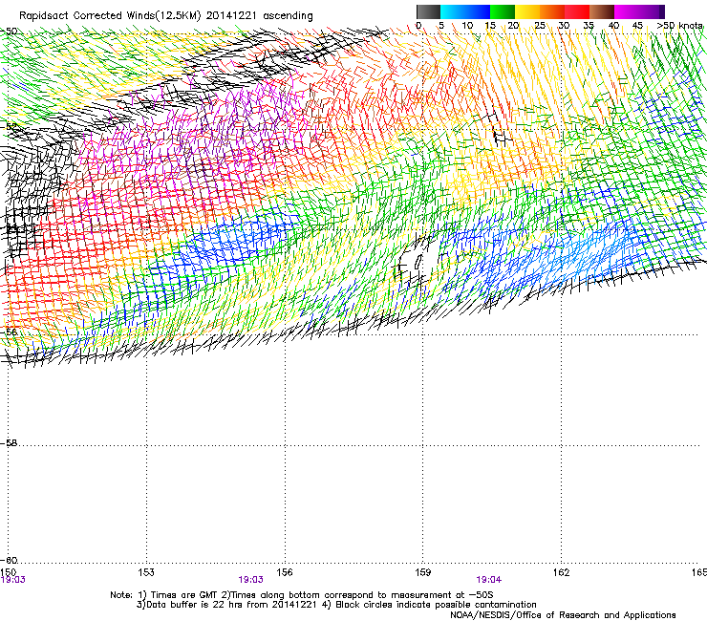Select the '40' label under the color bar
707x621 pixels.
pos(613,26)
